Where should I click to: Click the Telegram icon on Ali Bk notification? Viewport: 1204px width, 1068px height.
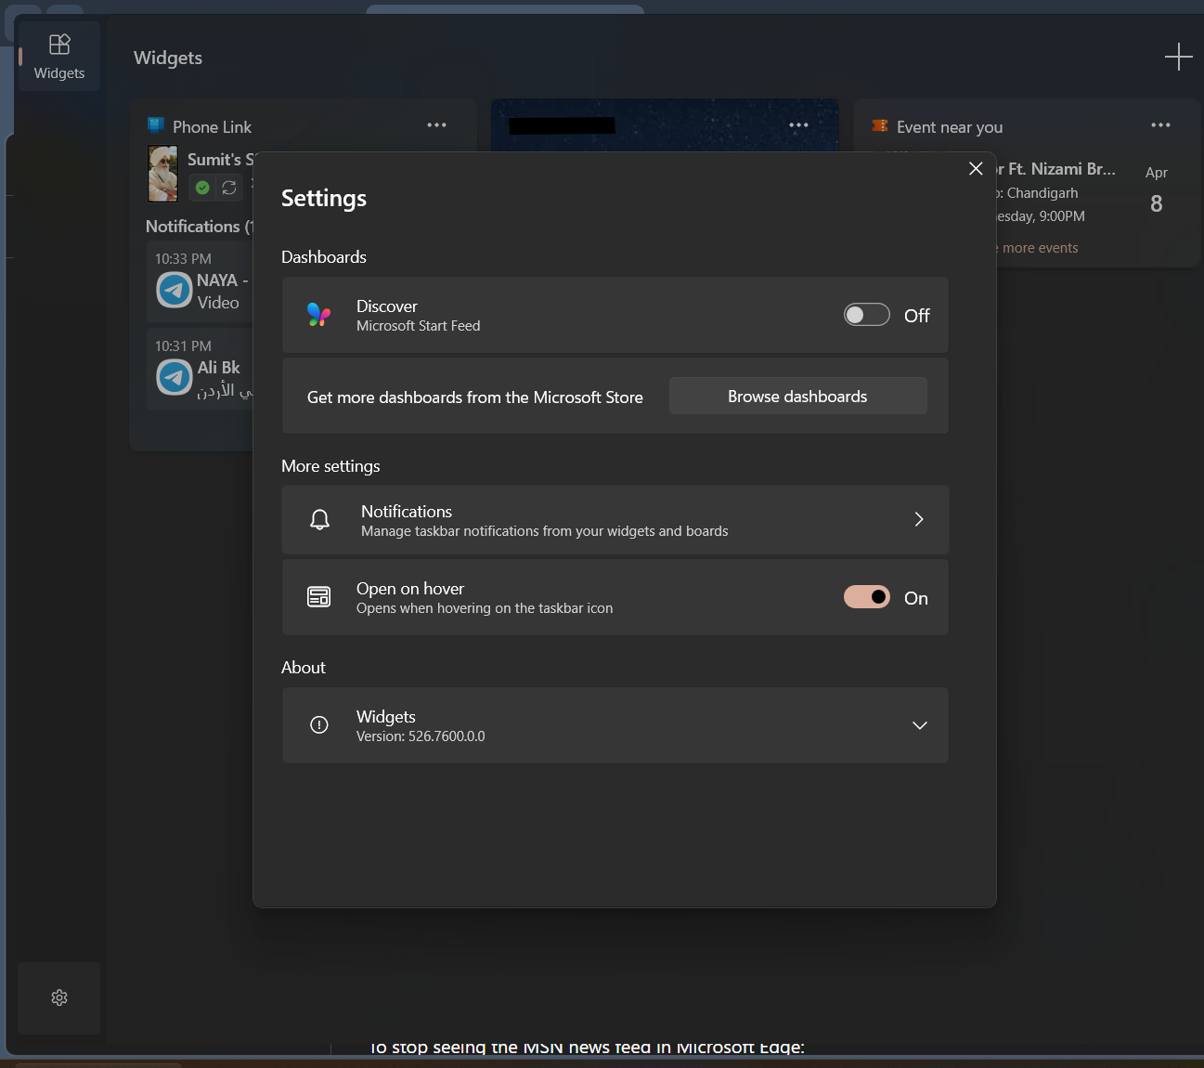pyautogui.click(x=174, y=377)
